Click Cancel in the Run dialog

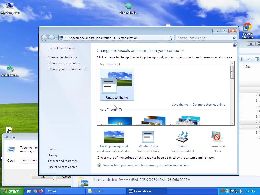point(64,177)
